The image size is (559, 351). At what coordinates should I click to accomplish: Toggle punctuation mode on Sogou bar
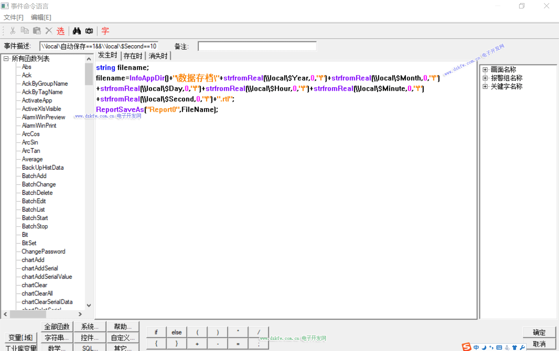pyautogui.click(x=492, y=348)
